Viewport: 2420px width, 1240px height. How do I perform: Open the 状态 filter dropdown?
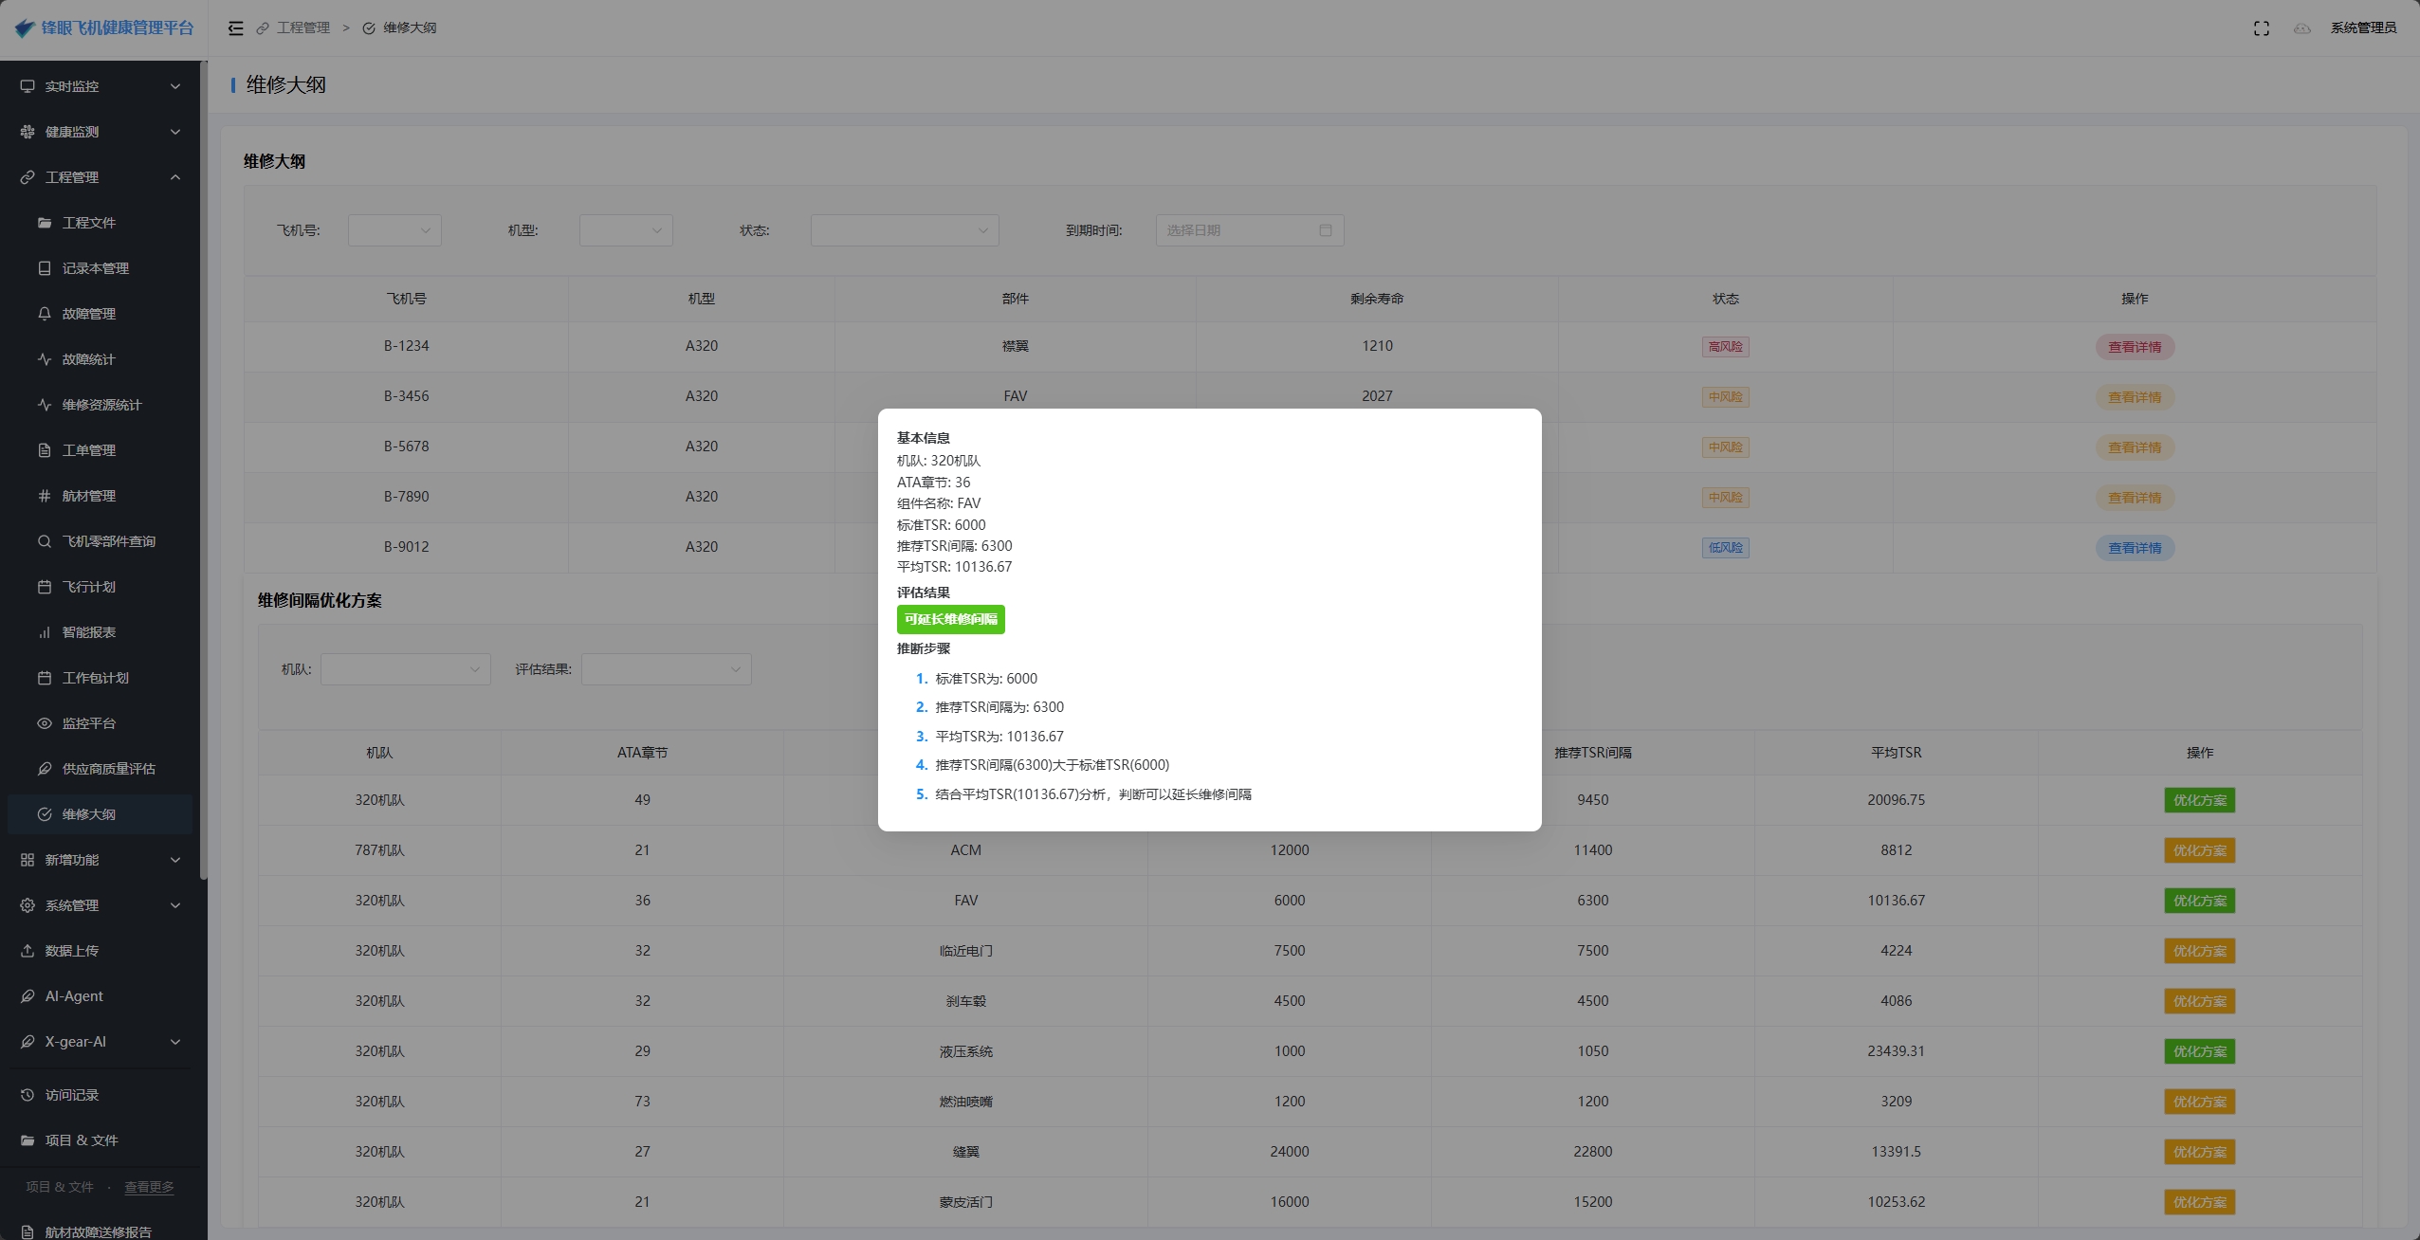tap(905, 230)
